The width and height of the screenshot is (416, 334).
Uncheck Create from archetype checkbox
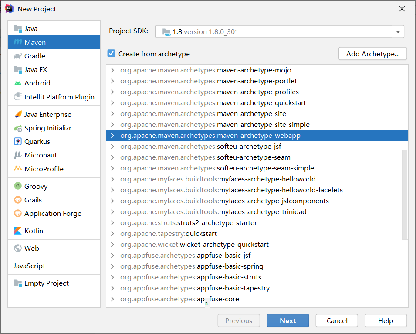(112, 53)
